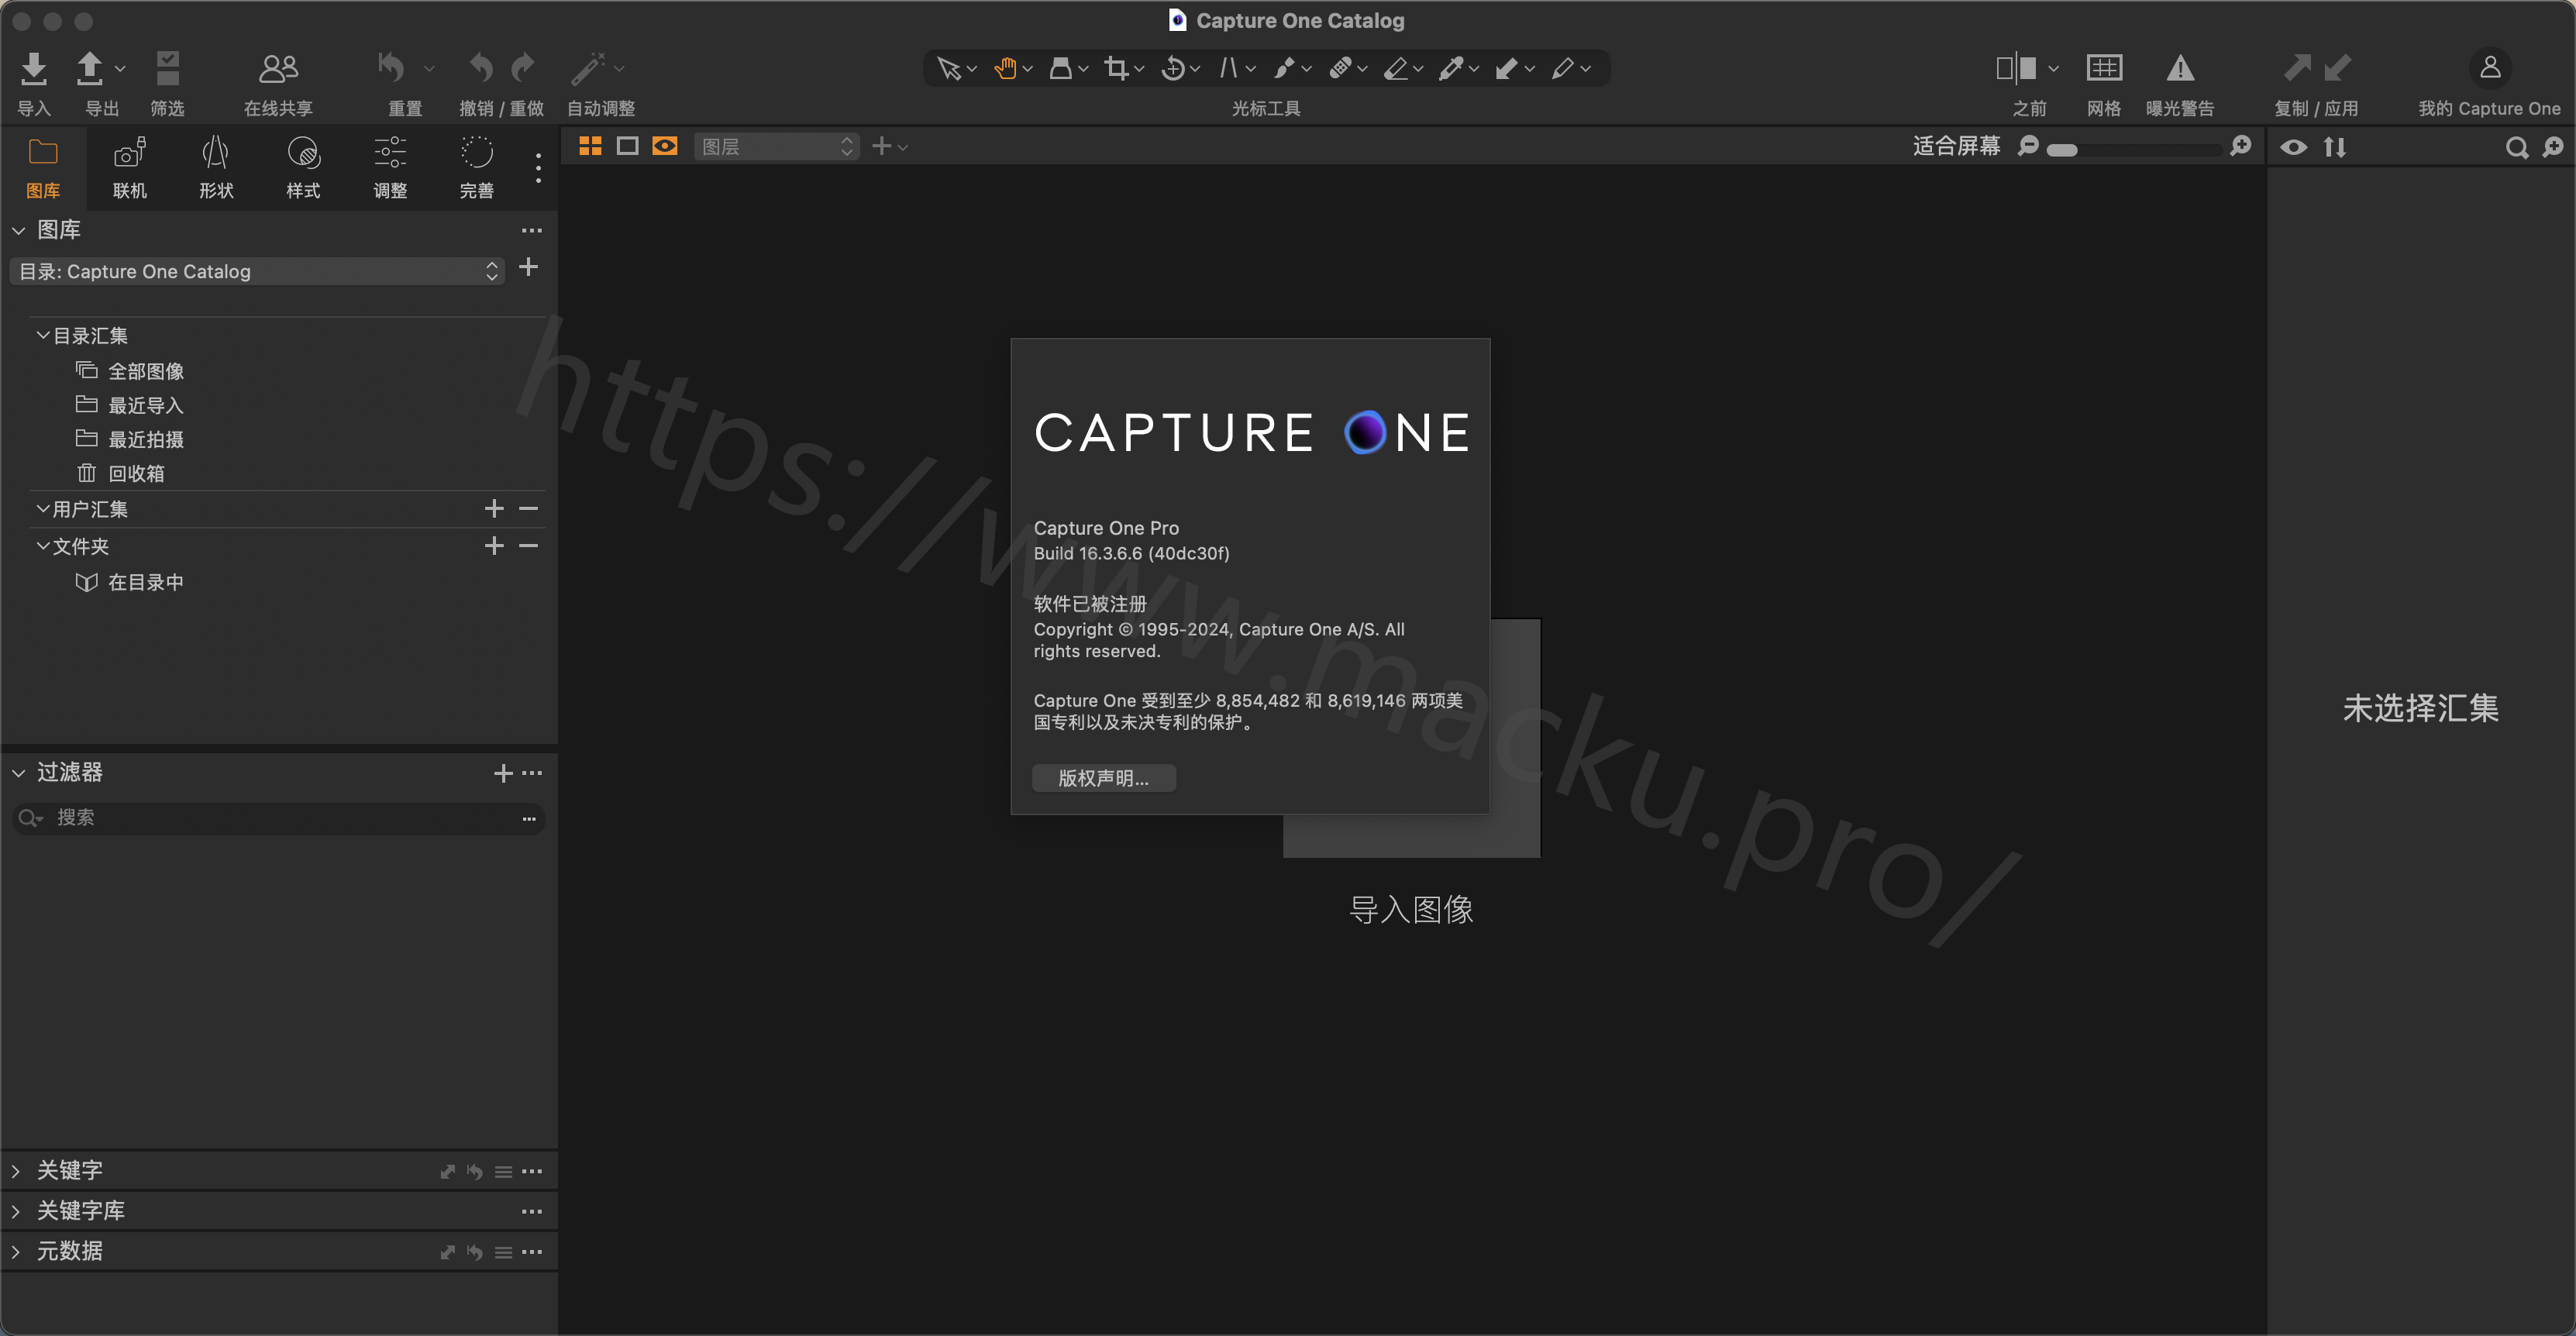Select the Pan hand cursor tool
The height and width of the screenshot is (1336, 2576).
1005,68
